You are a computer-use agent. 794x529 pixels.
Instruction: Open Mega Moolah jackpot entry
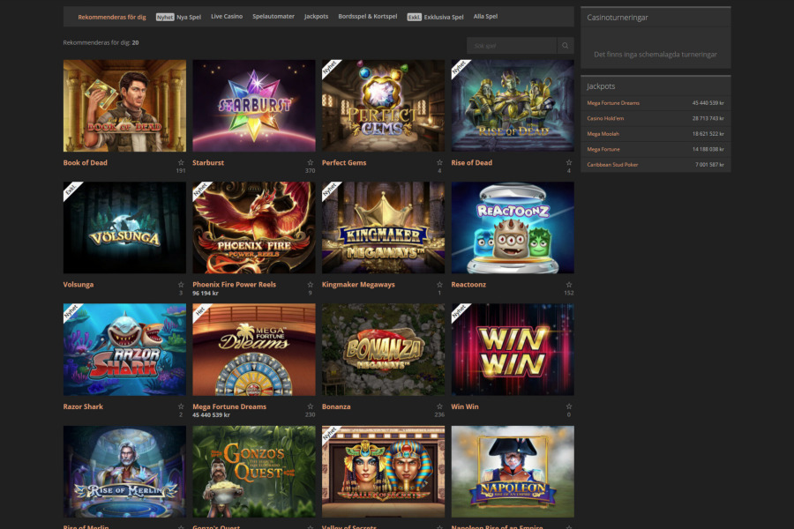[603, 134]
